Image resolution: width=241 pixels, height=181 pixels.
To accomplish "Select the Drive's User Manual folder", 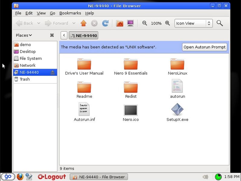I will pos(84,67).
